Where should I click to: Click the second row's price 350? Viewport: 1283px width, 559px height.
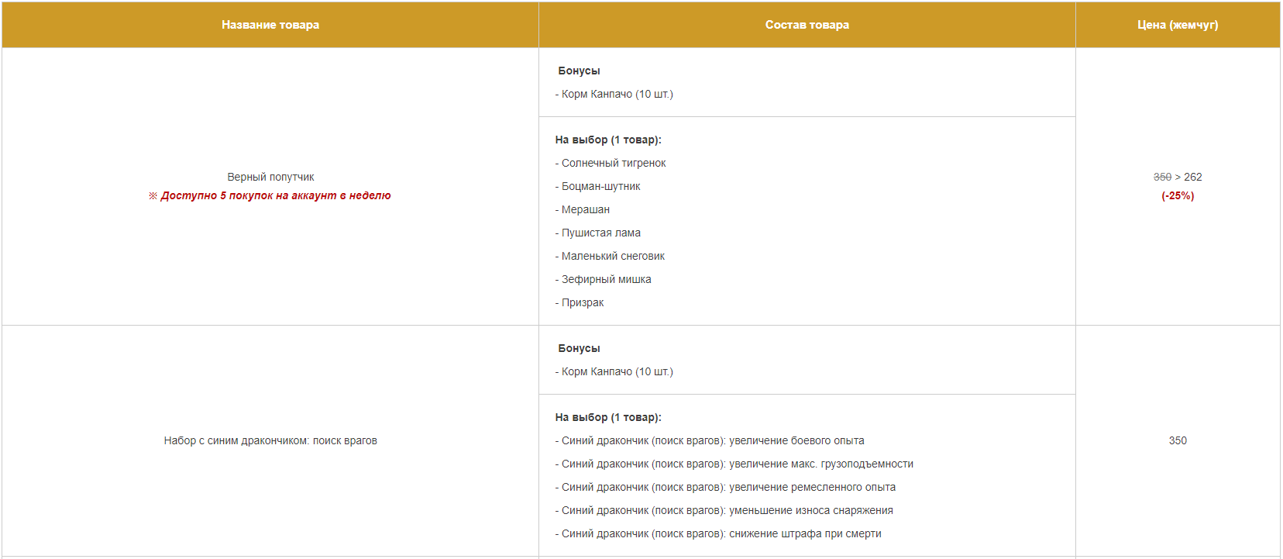click(x=1178, y=440)
